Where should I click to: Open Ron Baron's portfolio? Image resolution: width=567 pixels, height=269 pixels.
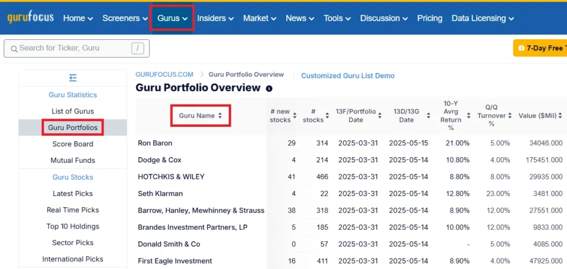pos(155,143)
